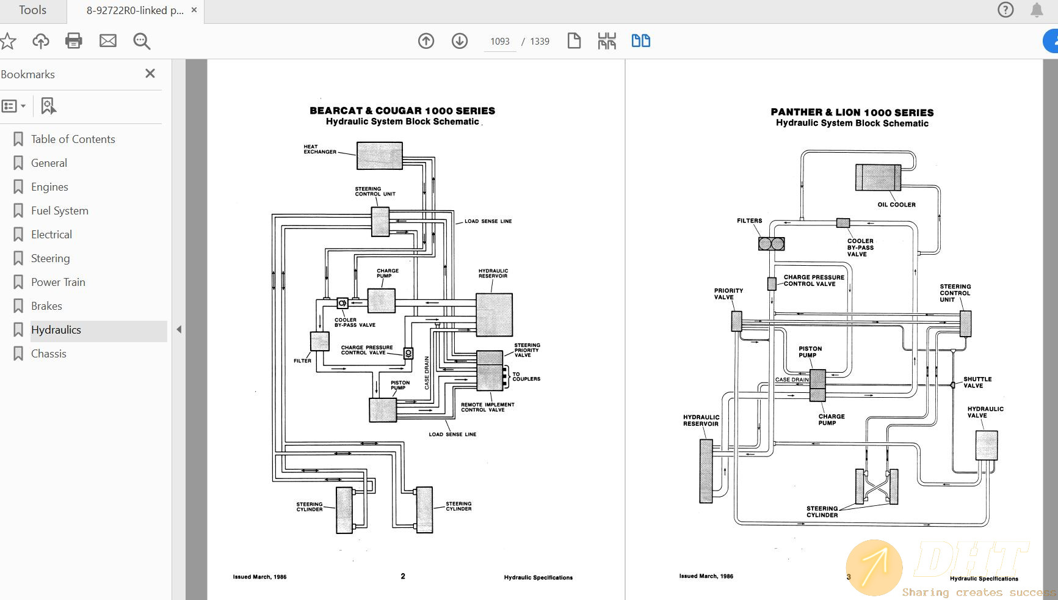Viewport: 1058px width, 600px height.
Task: Switch to single page view
Action: click(574, 41)
